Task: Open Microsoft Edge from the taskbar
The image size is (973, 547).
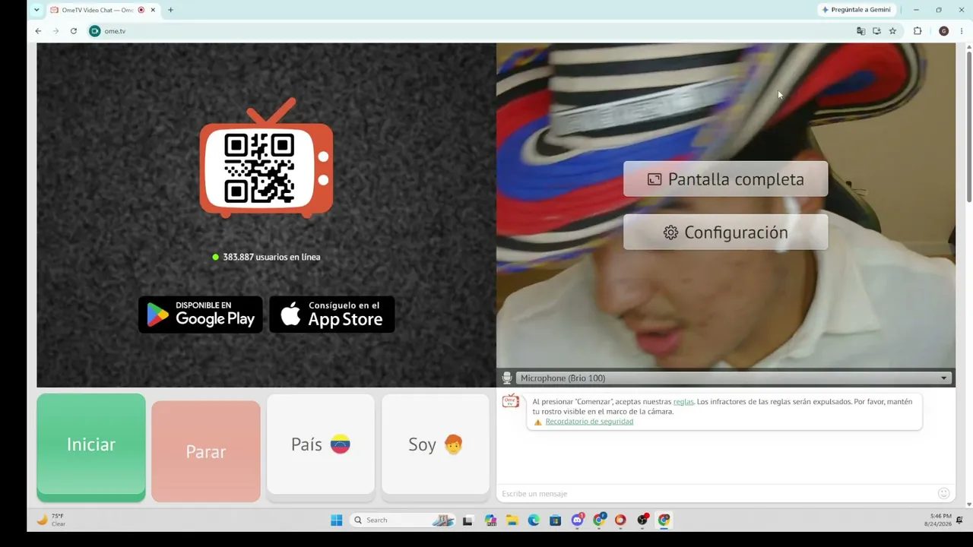Action: point(534,520)
